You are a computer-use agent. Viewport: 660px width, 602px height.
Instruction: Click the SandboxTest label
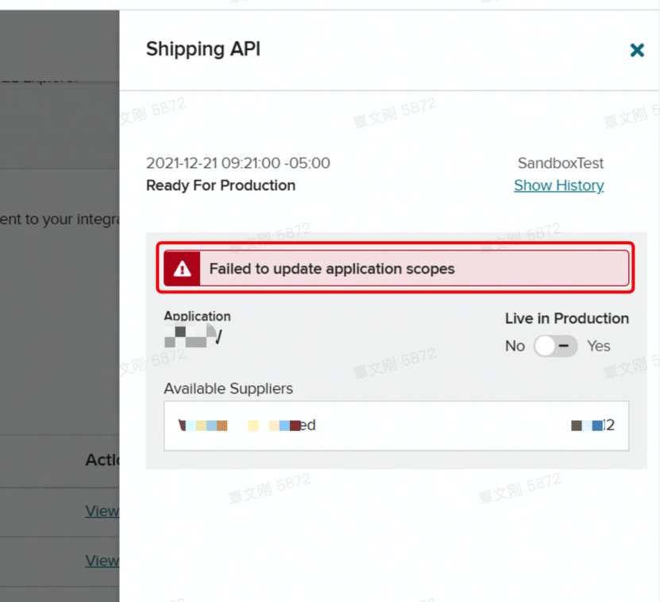(x=561, y=163)
